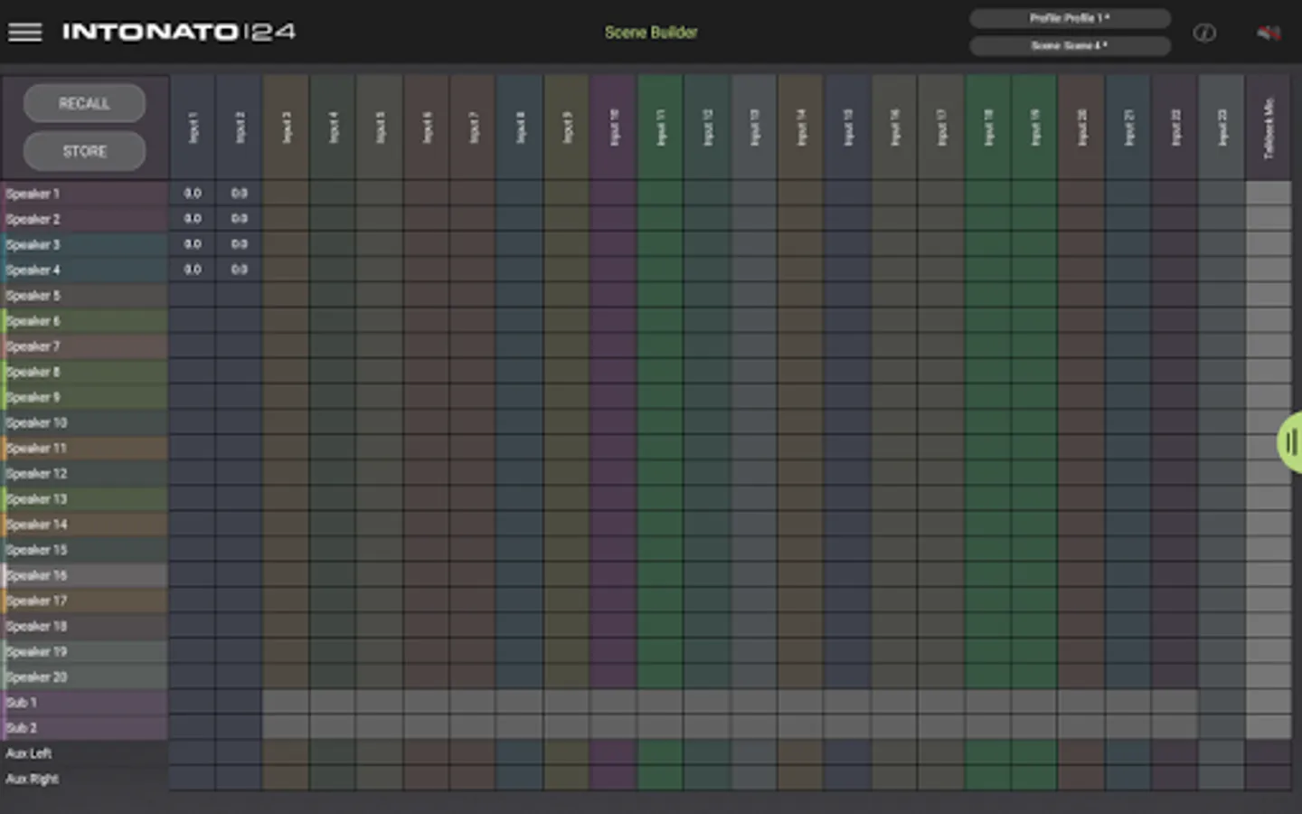The image size is (1302, 814).
Task: Select the Input 2 column header
Action: tap(240, 128)
